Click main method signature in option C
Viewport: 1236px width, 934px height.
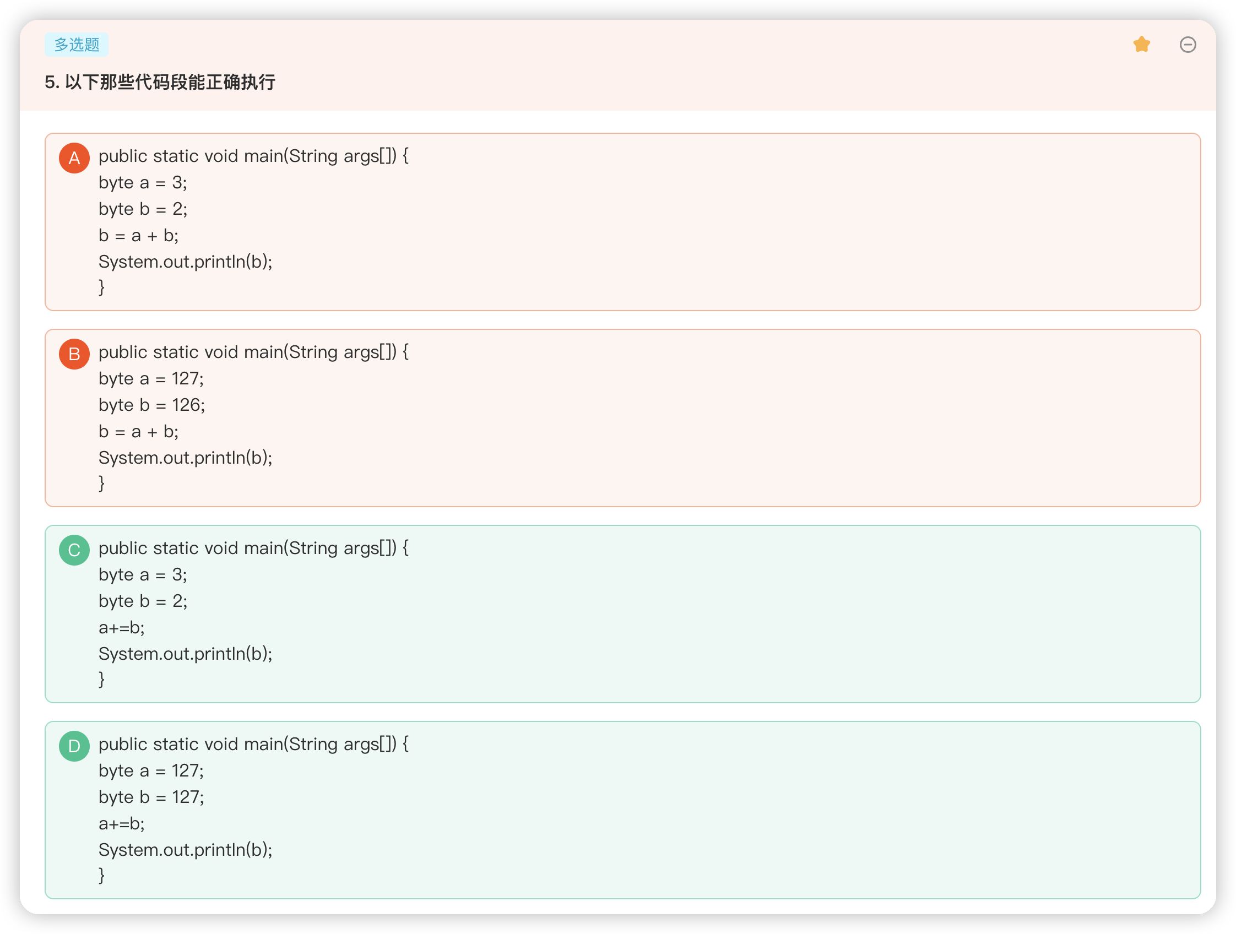pos(254,548)
